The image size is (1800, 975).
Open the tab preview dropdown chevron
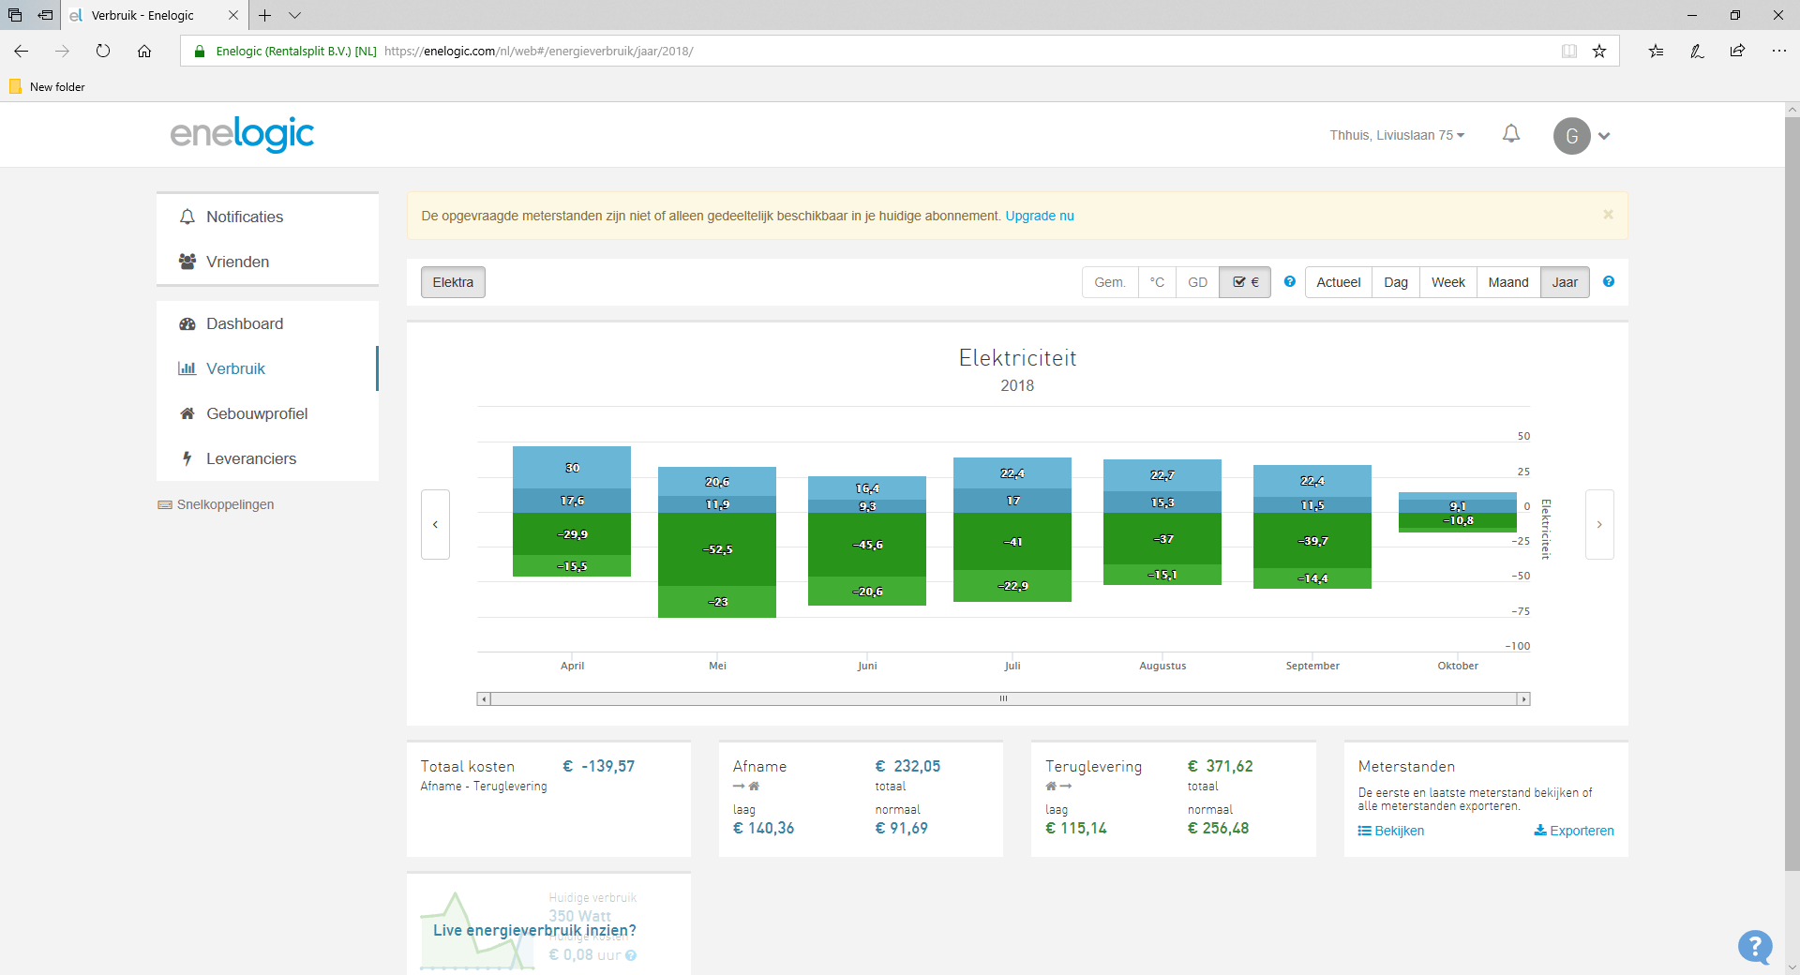294,15
